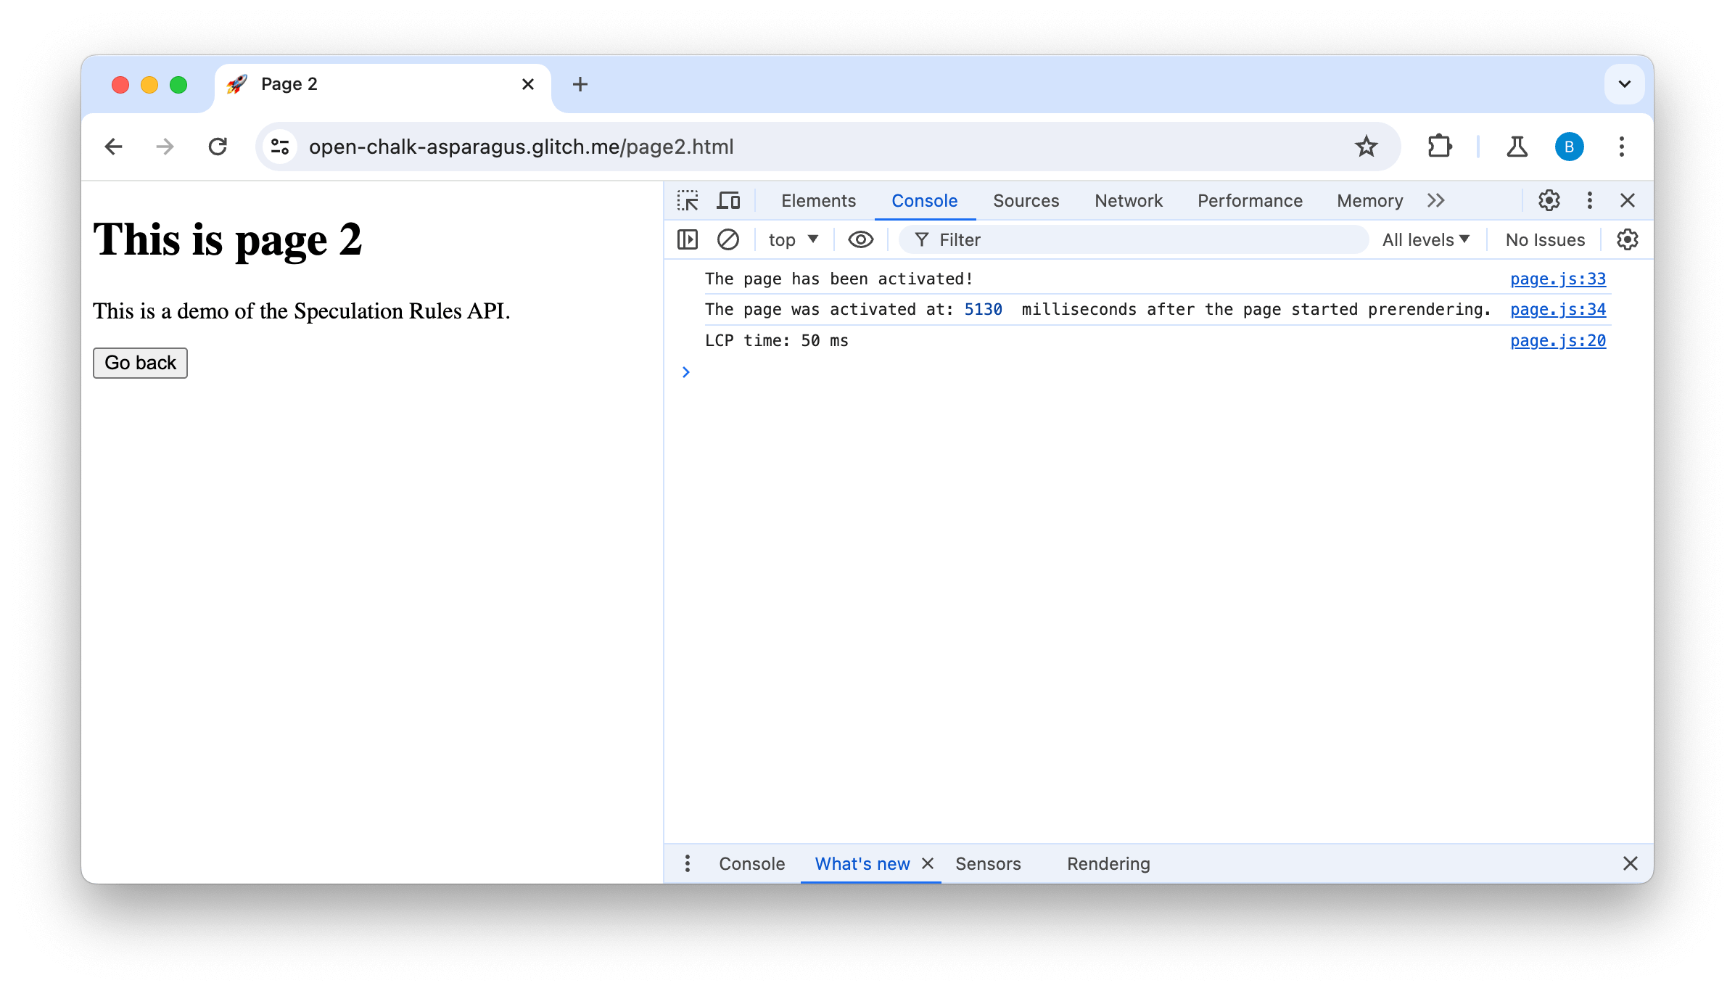Close the What's new tab
1735x991 pixels.
click(x=928, y=863)
